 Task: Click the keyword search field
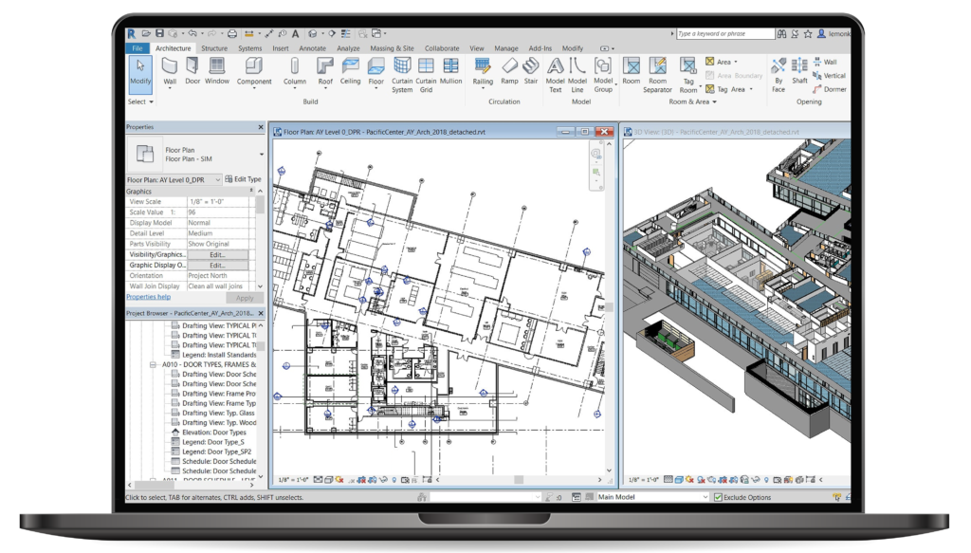tap(724, 34)
